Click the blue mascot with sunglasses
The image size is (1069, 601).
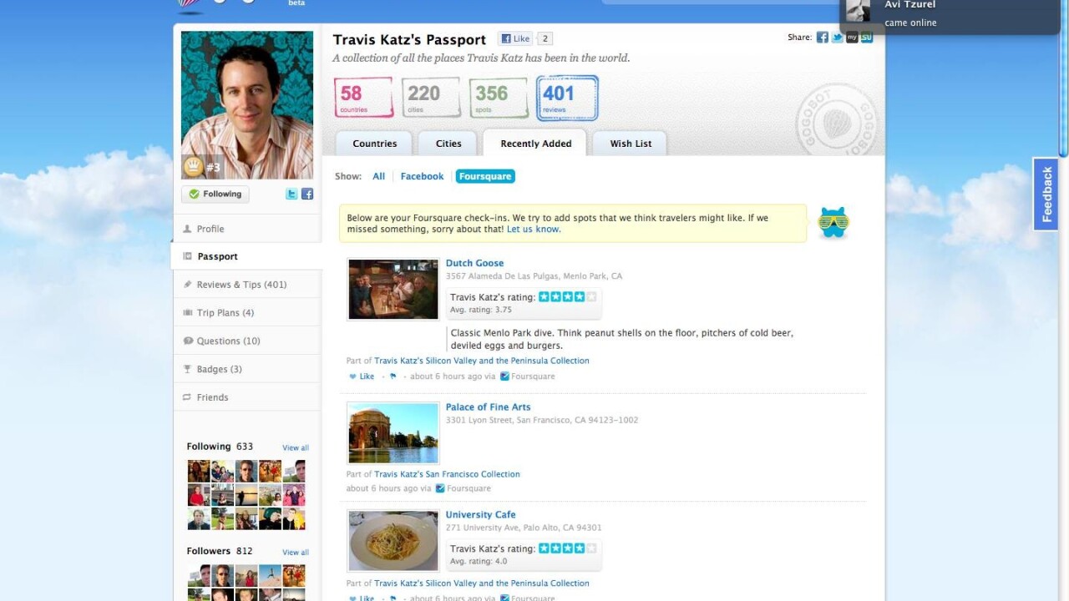(x=833, y=223)
